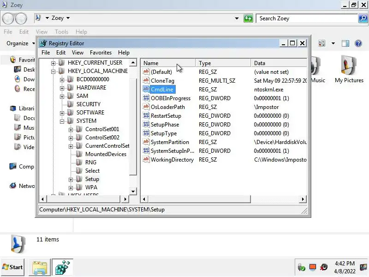The height and width of the screenshot is (277, 369).
Task: Click the SystemPartition string icon
Action: point(146,142)
